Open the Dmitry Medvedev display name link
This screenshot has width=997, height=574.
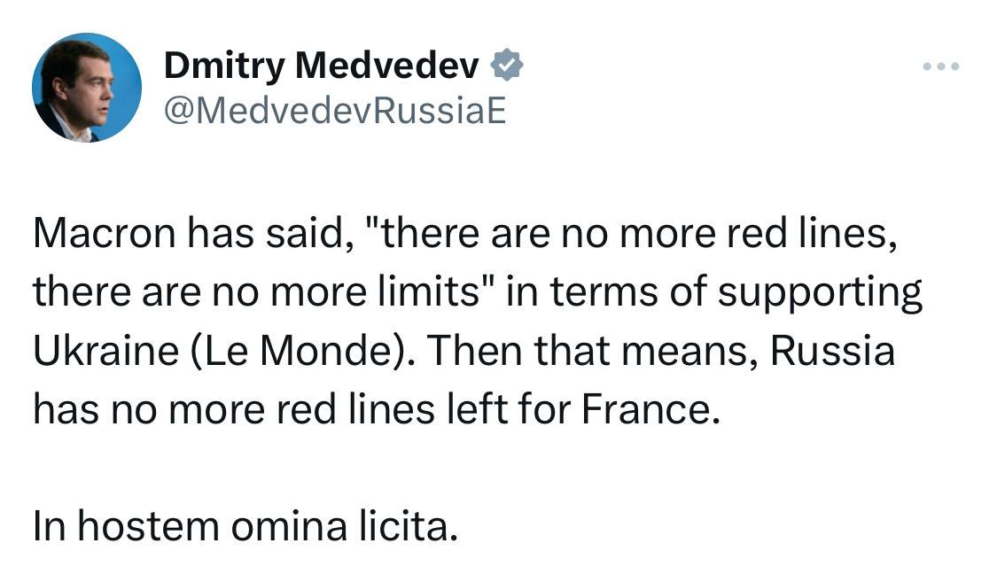(321, 66)
